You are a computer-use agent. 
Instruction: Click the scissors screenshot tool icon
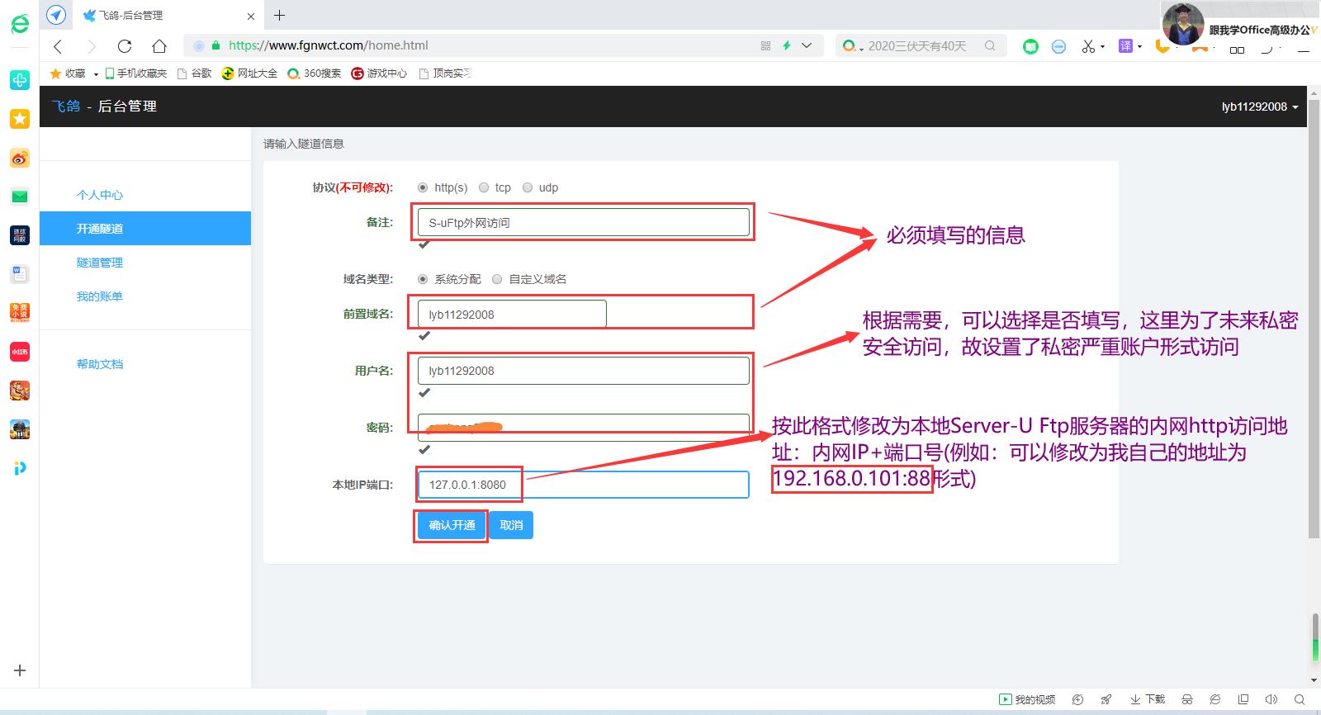[x=1088, y=46]
